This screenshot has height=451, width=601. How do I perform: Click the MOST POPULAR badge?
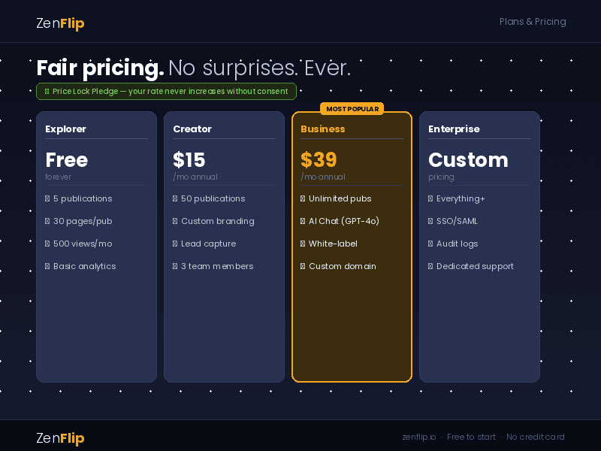coord(352,109)
